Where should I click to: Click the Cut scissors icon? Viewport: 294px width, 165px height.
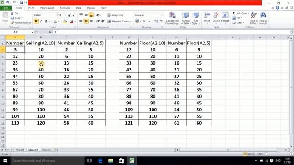pos(12,13)
